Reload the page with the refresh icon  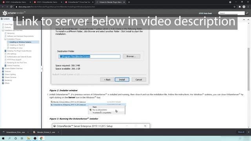(11, 7)
